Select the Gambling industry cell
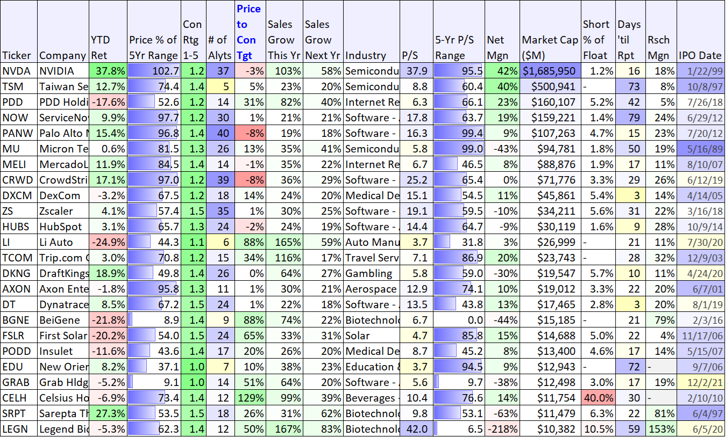This screenshot has height=437, width=726. click(372, 273)
